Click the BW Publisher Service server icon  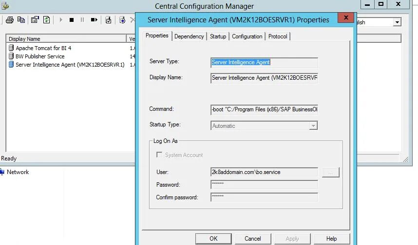11,56
